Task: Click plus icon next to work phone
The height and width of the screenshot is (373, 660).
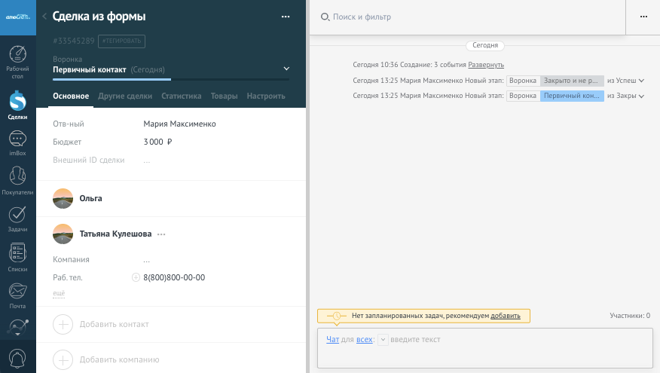Action: 136,277
